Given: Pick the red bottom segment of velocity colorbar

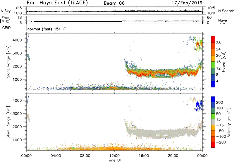Looking at the screenshot, I should click(213, 145).
